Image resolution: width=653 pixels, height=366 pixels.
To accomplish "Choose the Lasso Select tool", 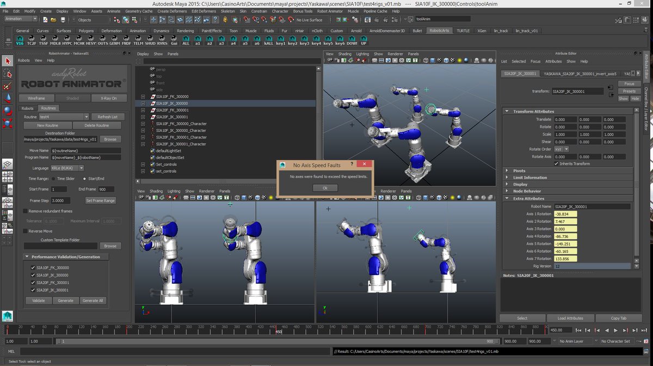I will [x=8, y=74].
